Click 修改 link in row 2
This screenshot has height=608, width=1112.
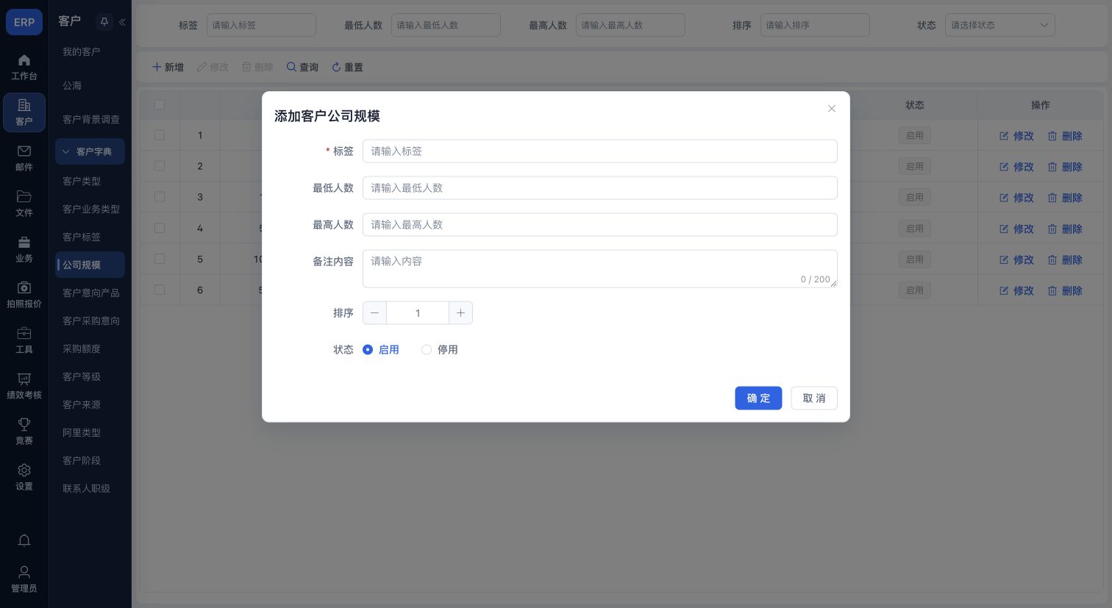1016,167
